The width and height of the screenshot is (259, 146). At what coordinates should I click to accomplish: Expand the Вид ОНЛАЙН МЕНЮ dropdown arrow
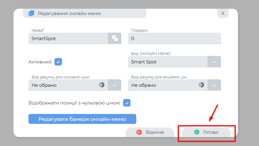(x=214, y=62)
